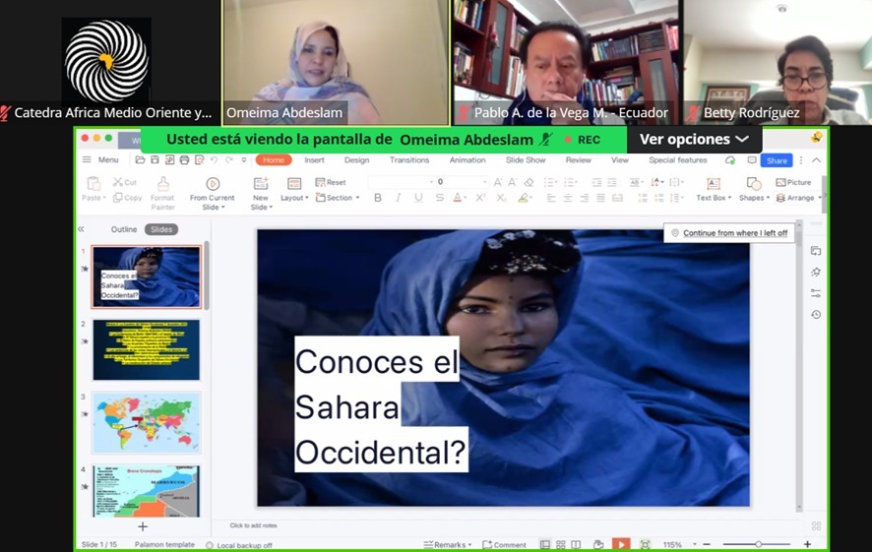This screenshot has height=552, width=872.
Task: Expand the Ver opciones dropdown
Action: coord(694,139)
